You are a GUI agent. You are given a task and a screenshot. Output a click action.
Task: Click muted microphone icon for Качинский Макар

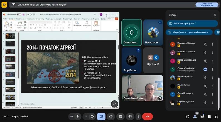coord(205,45)
